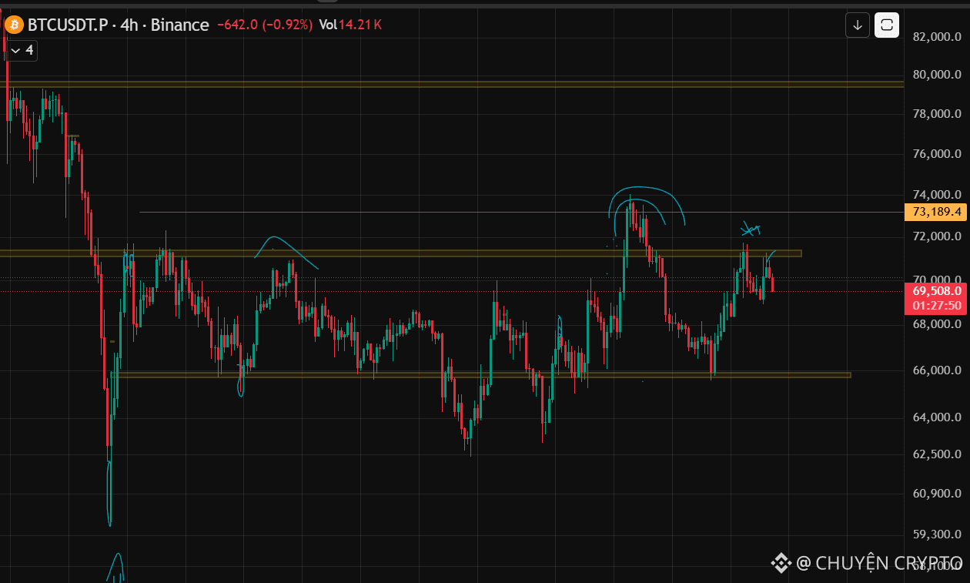Click the 72,000.0 price axis label

point(936,236)
